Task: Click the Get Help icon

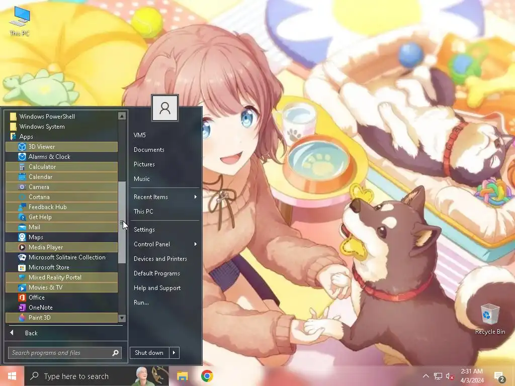Action: tap(22, 217)
